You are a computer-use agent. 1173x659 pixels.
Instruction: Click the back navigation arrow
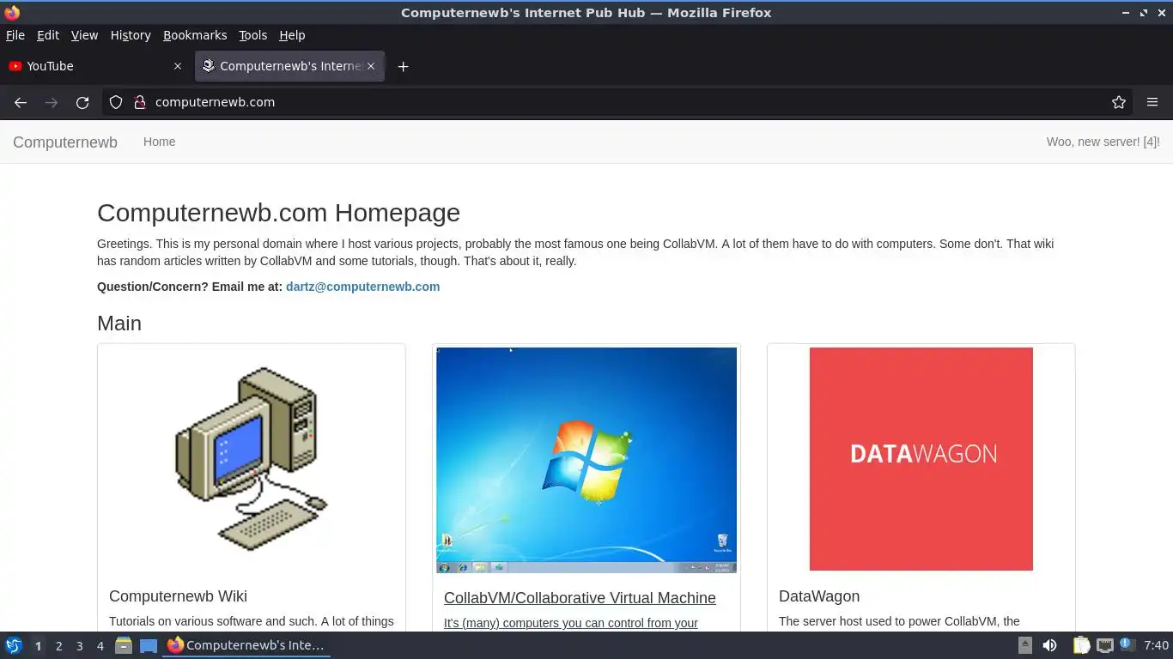pyautogui.click(x=21, y=102)
